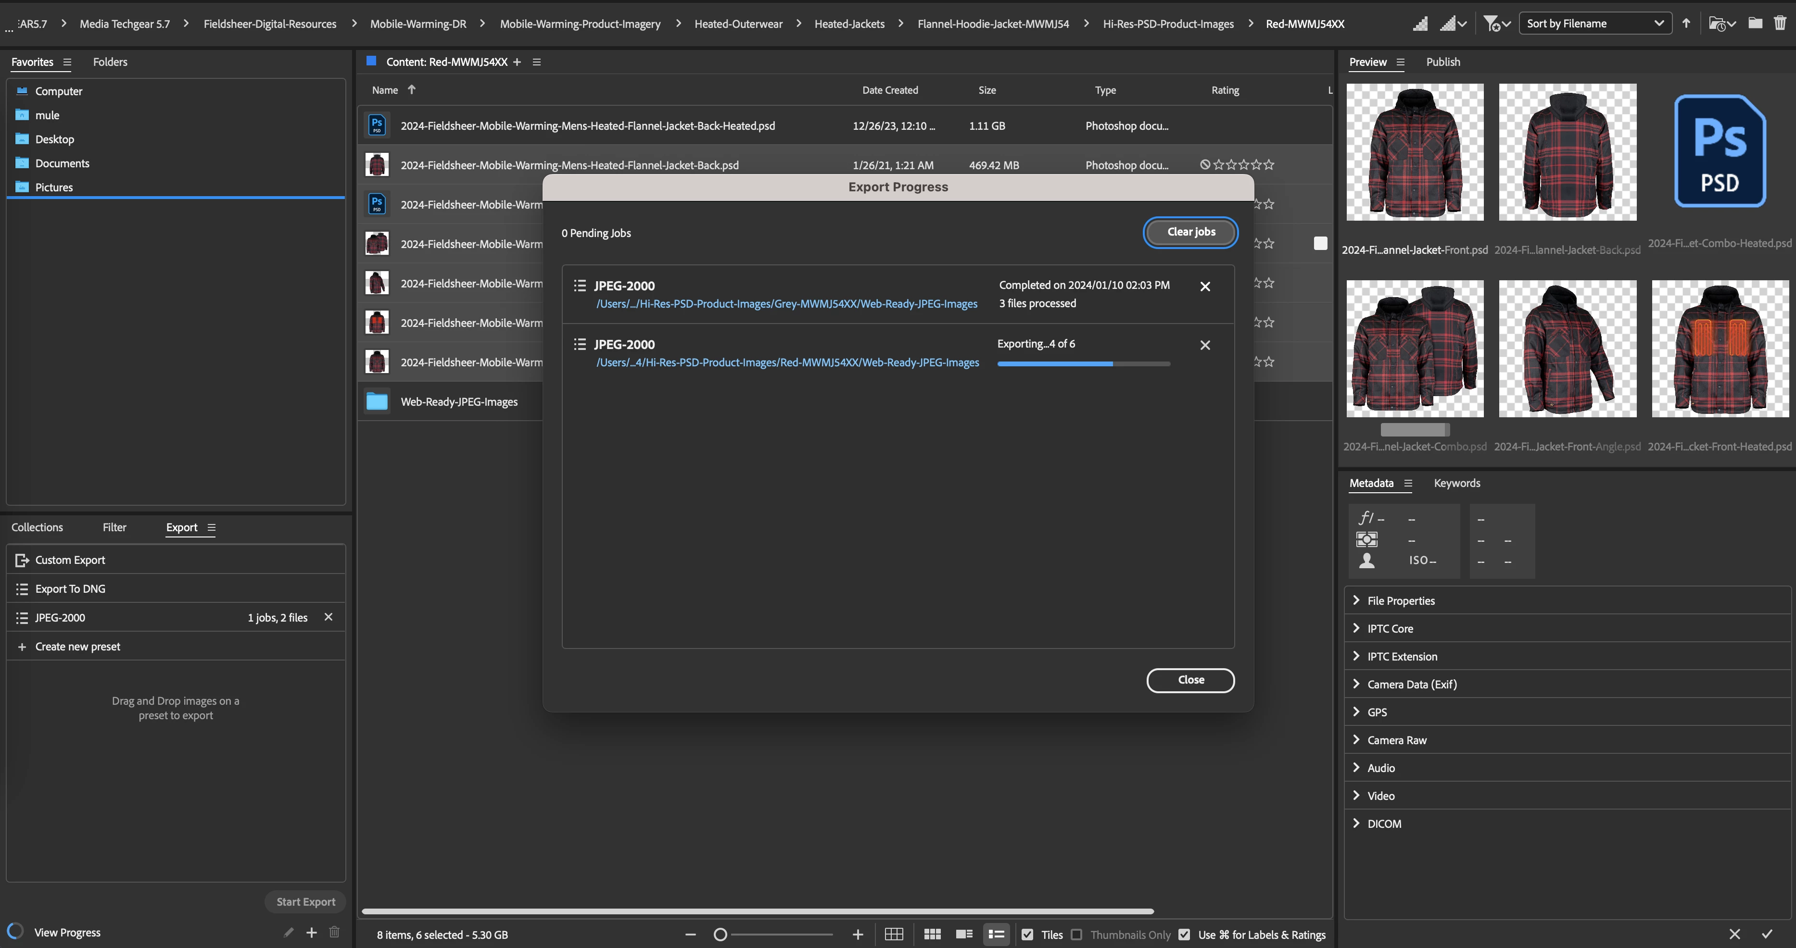
Task: Lock thumbnail grid icon
Action: point(894,934)
